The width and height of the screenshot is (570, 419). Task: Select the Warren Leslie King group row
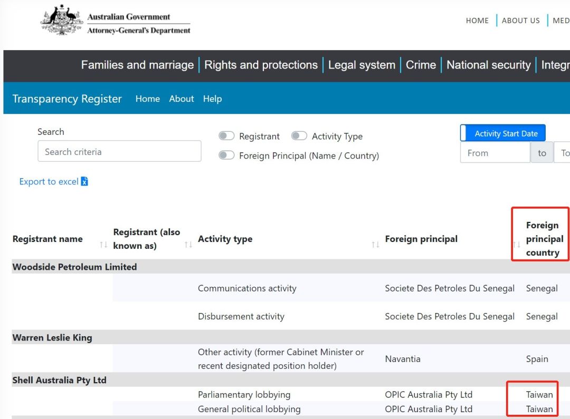pyautogui.click(x=291, y=337)
